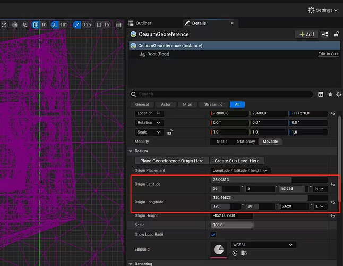Set Mobility to Stationary
This screenshot has height=266, width=343.
click(246, 142)
